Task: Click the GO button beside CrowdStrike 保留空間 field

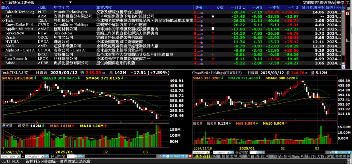Action: pyautogui.click(x=261, y=152)
